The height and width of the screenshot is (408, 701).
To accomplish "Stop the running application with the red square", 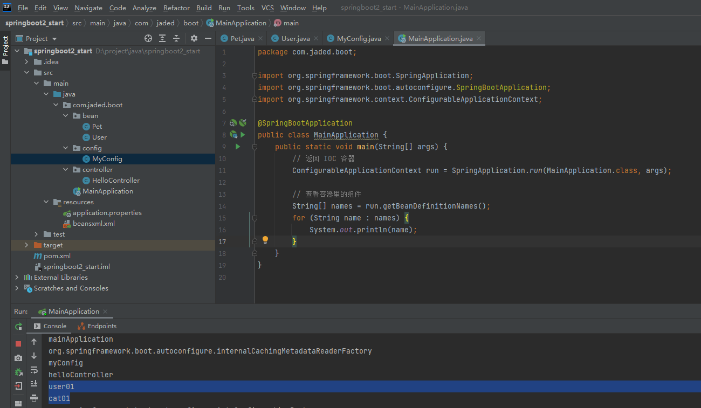I will (18, 343).
